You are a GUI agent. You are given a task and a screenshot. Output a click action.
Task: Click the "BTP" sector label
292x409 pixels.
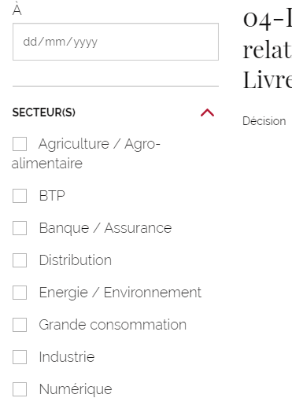(x=52, y=196)
